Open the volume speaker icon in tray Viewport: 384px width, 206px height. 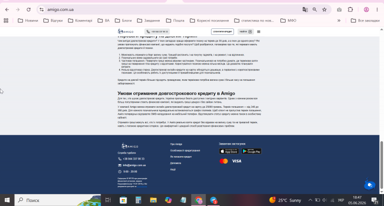click(x=324, y=200)
